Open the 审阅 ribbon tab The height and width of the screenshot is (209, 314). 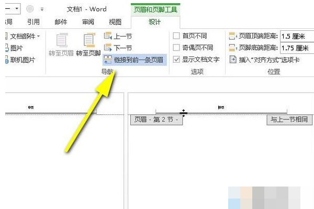pos(88,21)
